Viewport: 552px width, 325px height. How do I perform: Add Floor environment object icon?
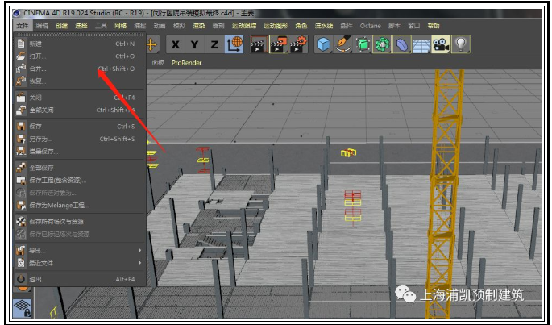(421, 45)
